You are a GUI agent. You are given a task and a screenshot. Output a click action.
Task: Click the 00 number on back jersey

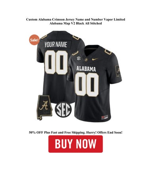click(x=56, y=62)
